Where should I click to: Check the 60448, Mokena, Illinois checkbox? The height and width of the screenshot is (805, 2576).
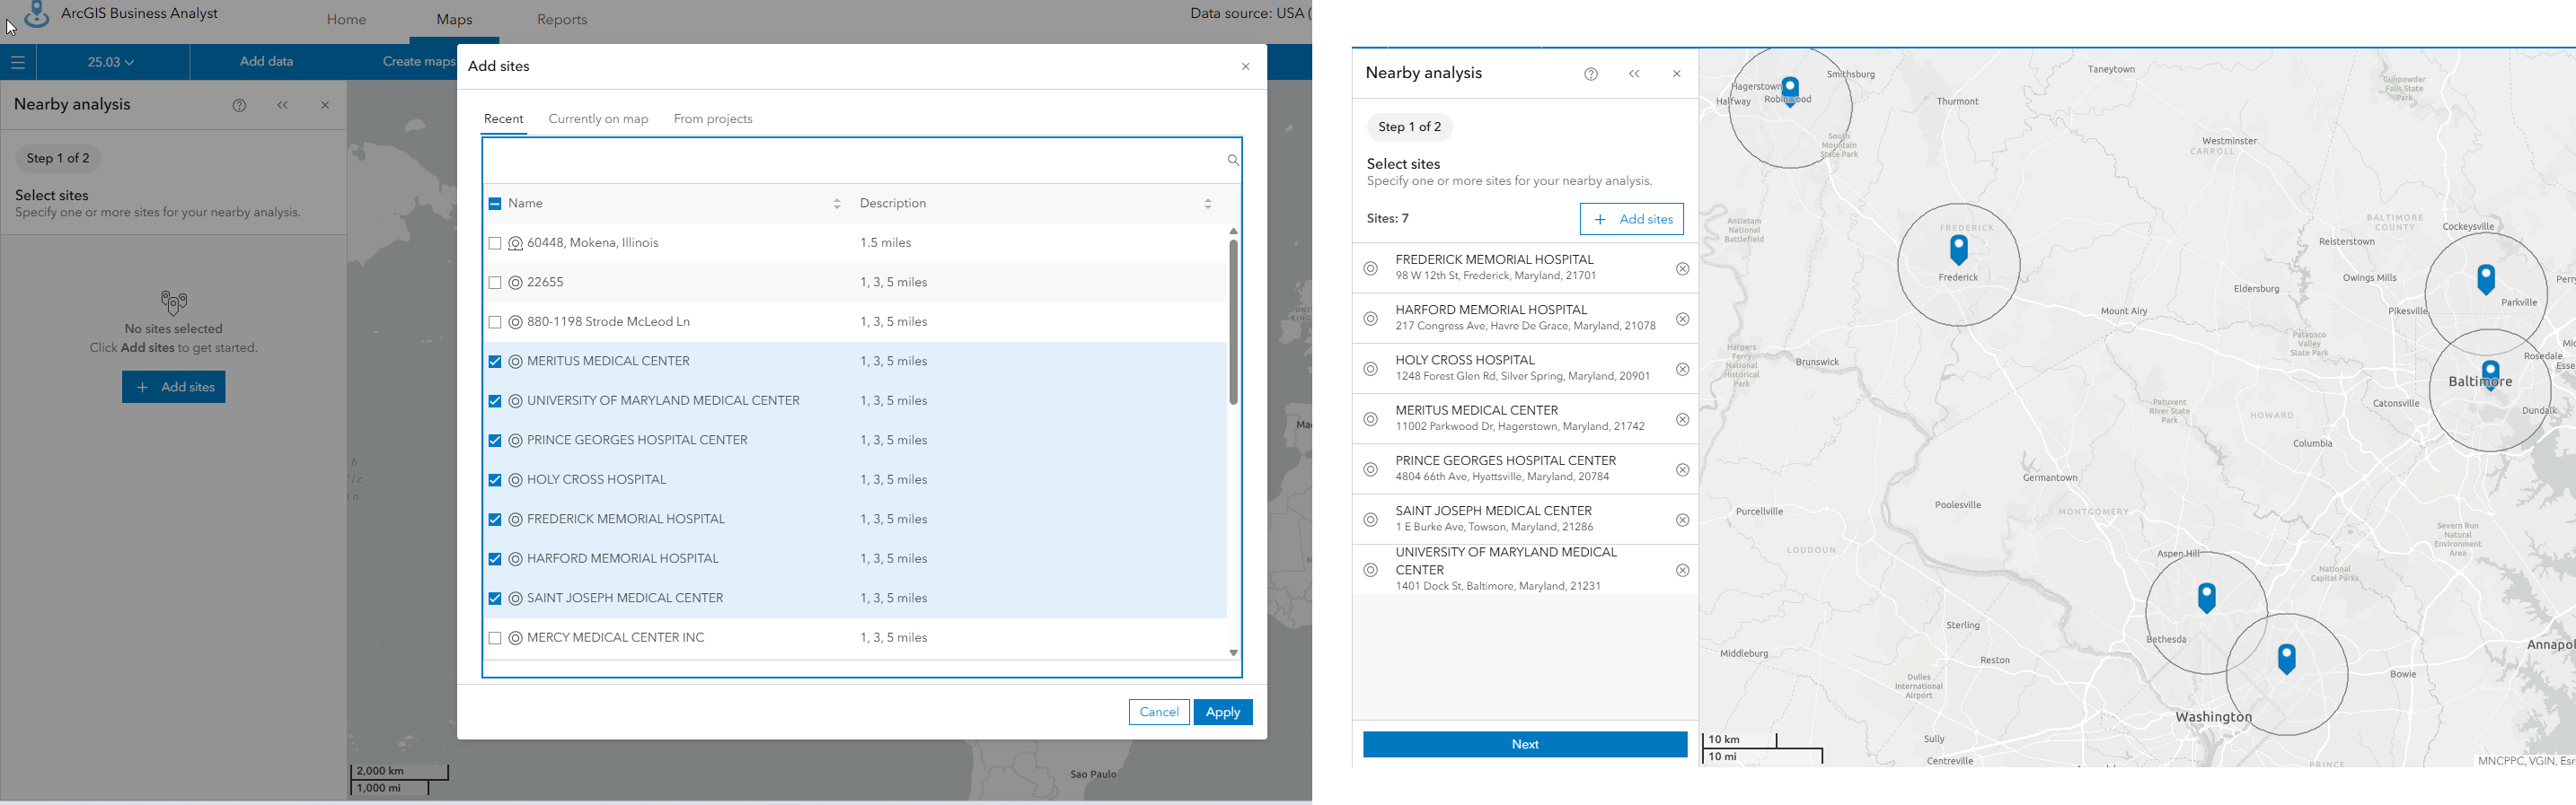tap(495, 244)
